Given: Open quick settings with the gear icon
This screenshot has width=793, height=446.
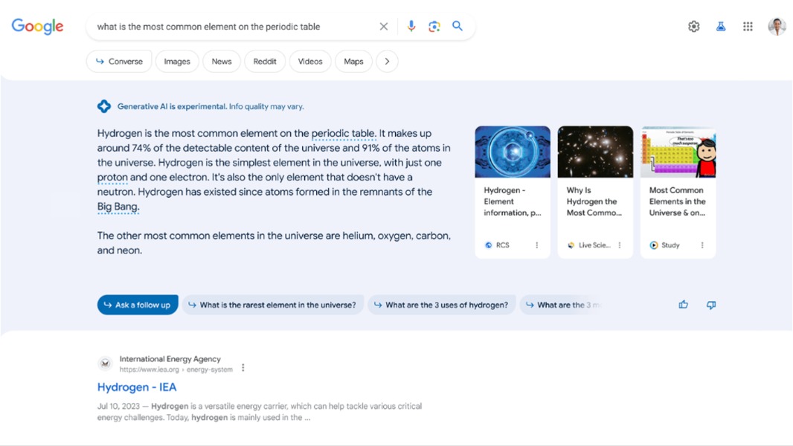Looking at the screenshot, I should coord(693,26).
